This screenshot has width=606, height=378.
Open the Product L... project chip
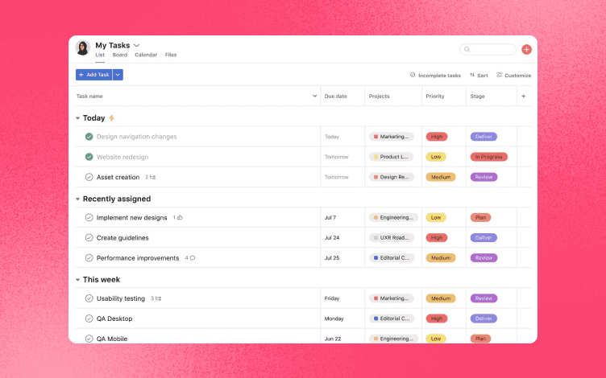tap(391, 157)
